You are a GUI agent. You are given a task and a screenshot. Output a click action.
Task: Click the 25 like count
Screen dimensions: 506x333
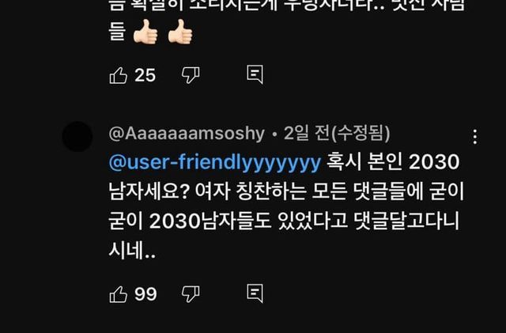point(145,75)
